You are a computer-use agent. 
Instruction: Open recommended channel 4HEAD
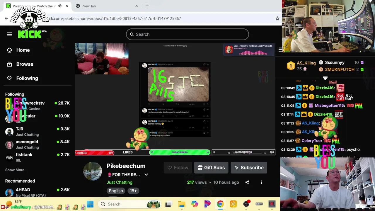tap(37, 193)
